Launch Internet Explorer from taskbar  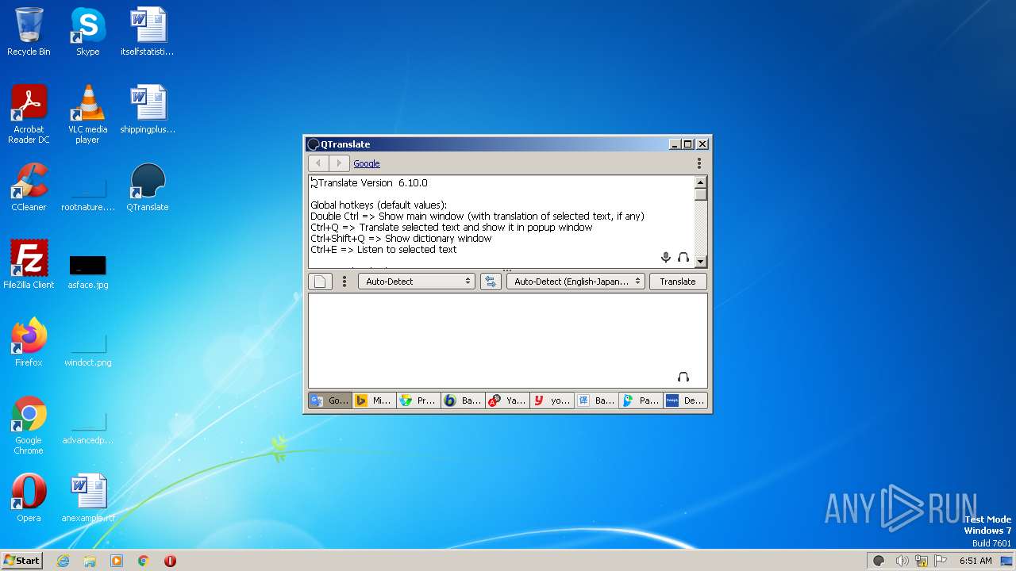pos(63,561)
